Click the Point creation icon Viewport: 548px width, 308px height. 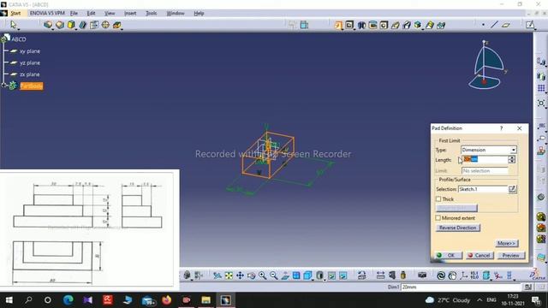(483, 25)
